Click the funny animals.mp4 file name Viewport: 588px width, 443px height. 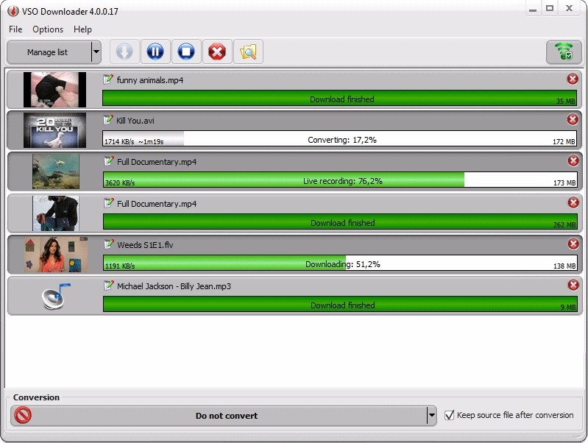coord(150,80)
